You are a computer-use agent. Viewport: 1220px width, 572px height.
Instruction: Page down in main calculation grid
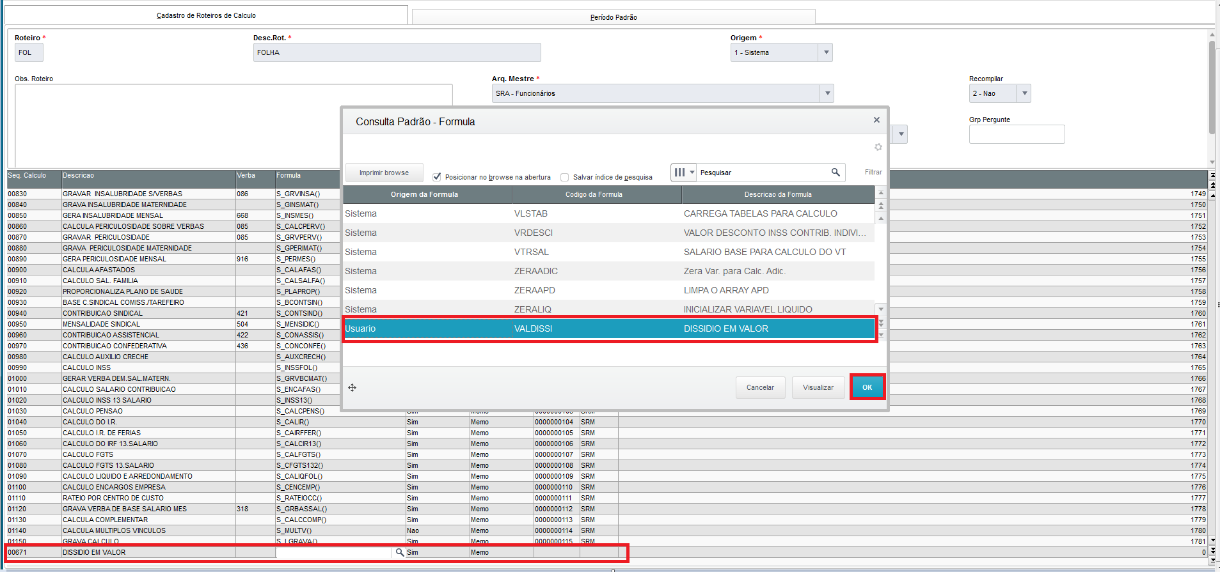tap(1212, 550)
